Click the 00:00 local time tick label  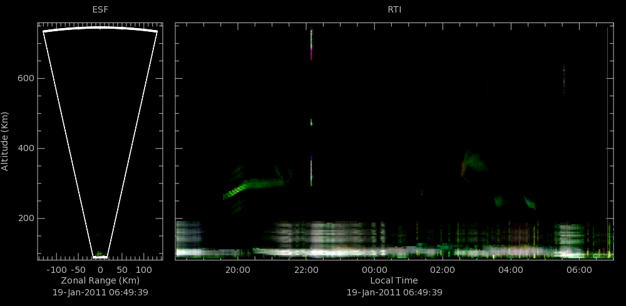[374, 270]
